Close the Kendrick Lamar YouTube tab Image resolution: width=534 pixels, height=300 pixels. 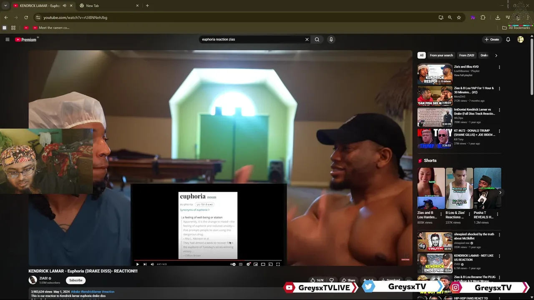click(x=71, y=6)
